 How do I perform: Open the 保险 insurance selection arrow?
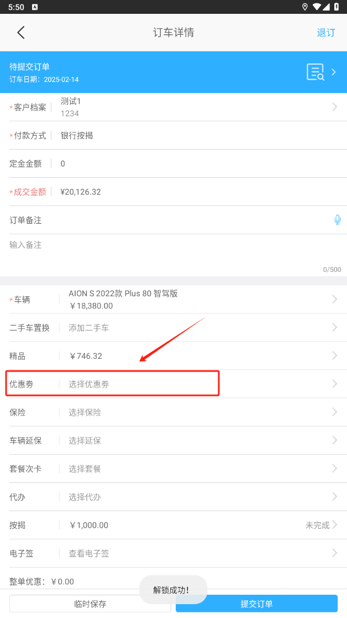[334, 412]
